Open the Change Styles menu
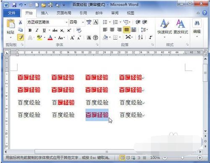 tap(181, 29)
